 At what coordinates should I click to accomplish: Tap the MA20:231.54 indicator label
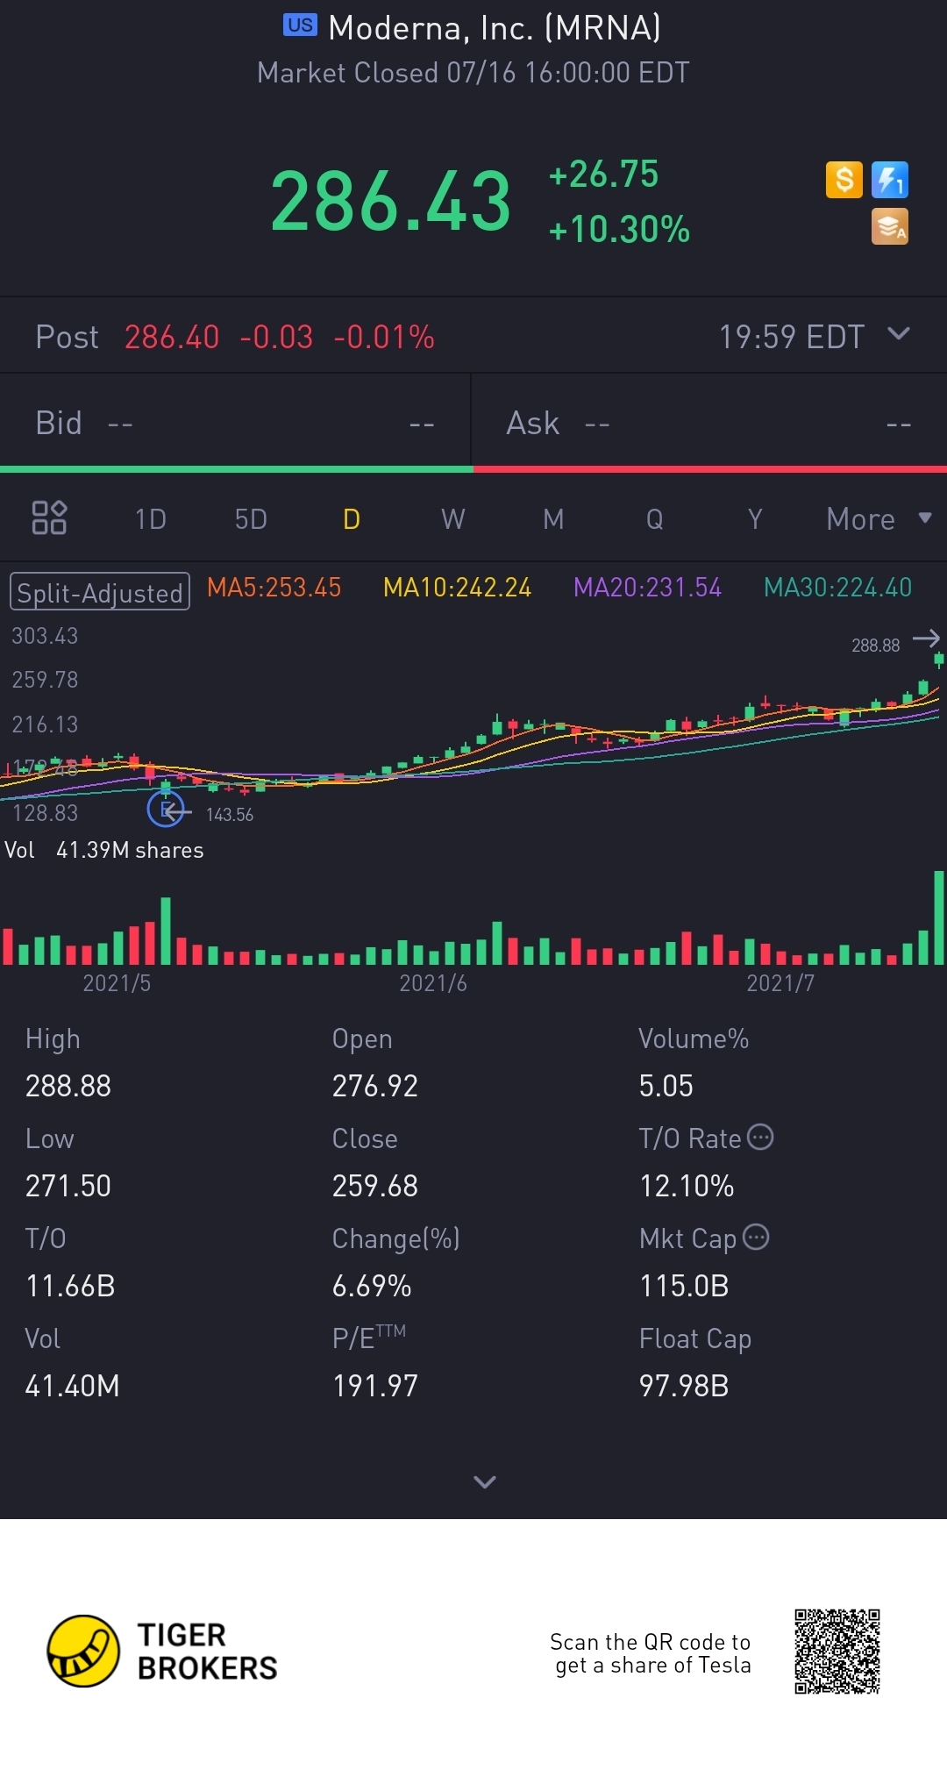[647, 588]
